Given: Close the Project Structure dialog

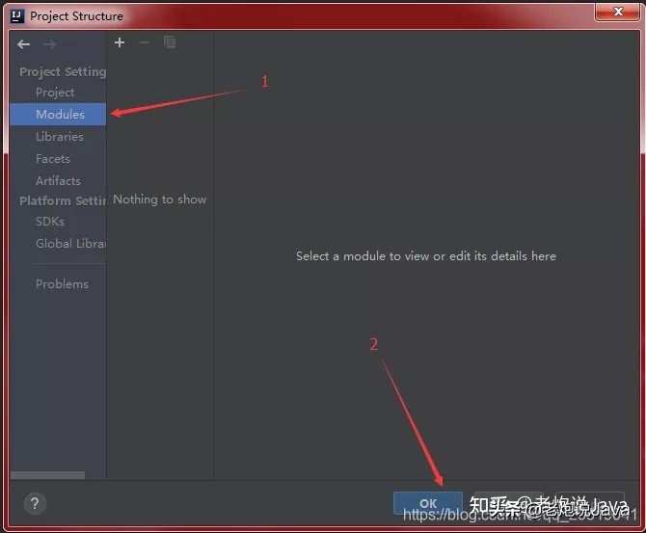Looking at the screenshot, I should [618, 12].
